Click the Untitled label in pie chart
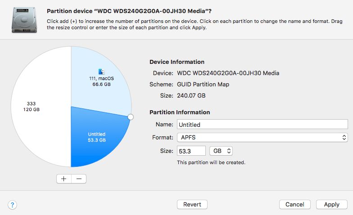Viewport: 353px width, 215px height. click(96, 134)
